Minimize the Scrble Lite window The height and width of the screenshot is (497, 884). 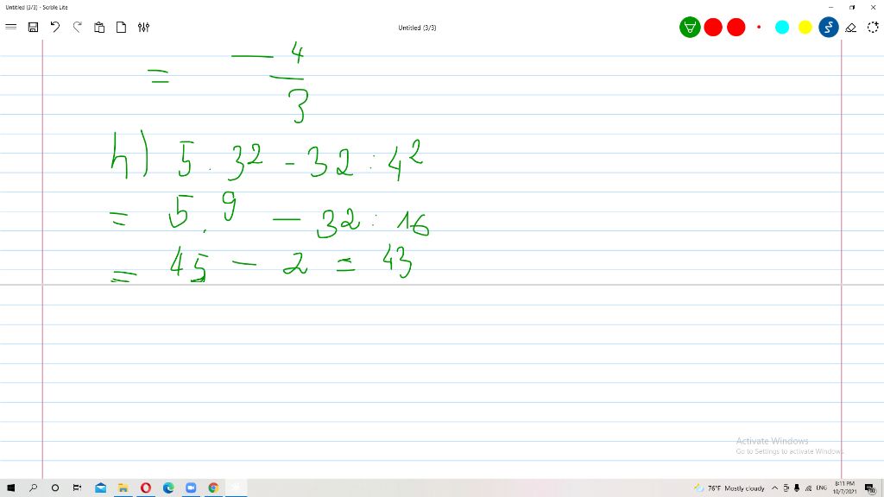tap(830, 7)
